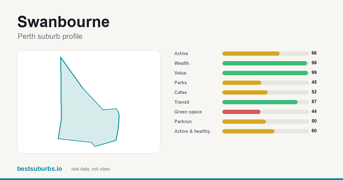
Task: Select the 'Wealth' label
Action: pyautogui.click(x=182, y=63)
